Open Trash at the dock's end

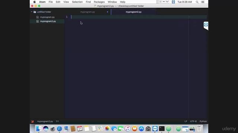pyautogui.click(x=199, y=129)
